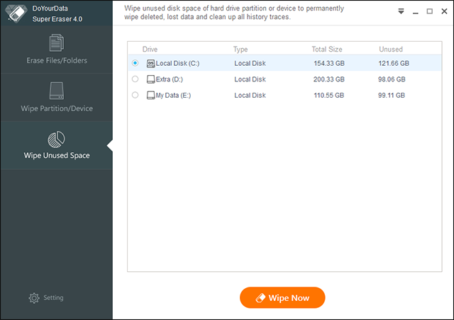This screenshot has width=454, height=320.
Task: Click the My Data (E:) drive name
Action: tap(173, 96)
